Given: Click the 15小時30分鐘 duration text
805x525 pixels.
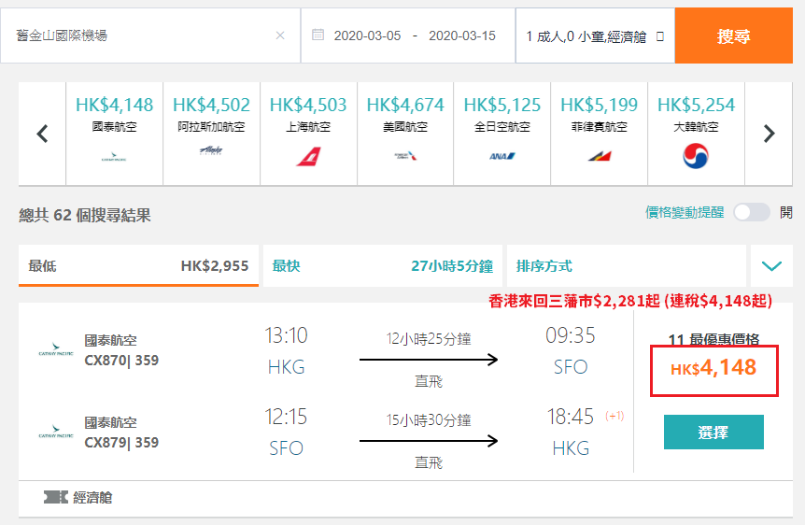Looking at the screenshot, I should [429, 420].
